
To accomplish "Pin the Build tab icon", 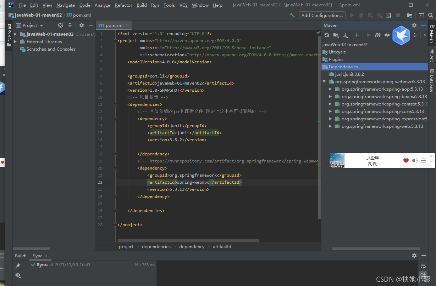I will coord(18,265).
